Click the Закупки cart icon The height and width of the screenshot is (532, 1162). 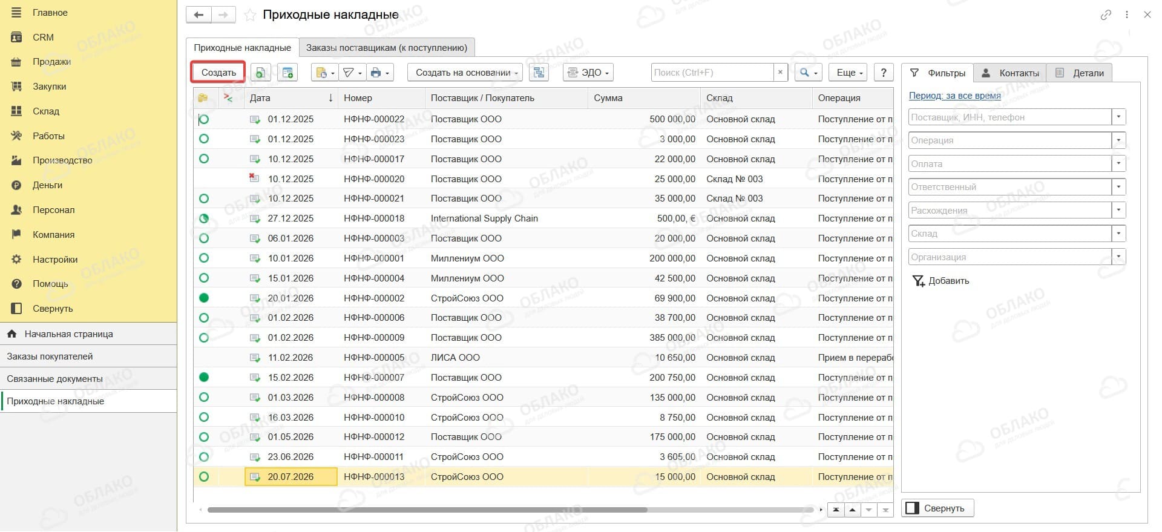16,87
